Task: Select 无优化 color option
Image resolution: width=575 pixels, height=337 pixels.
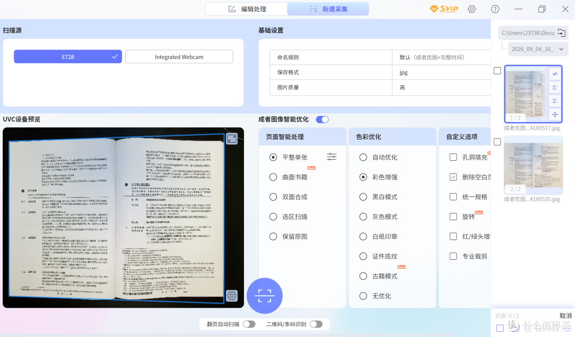Action: [x=363, y=296]
